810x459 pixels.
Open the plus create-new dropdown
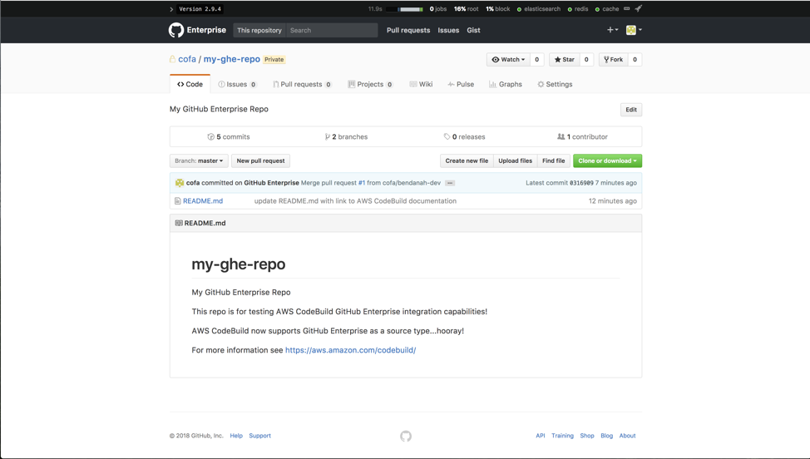(x=612, y=30)
